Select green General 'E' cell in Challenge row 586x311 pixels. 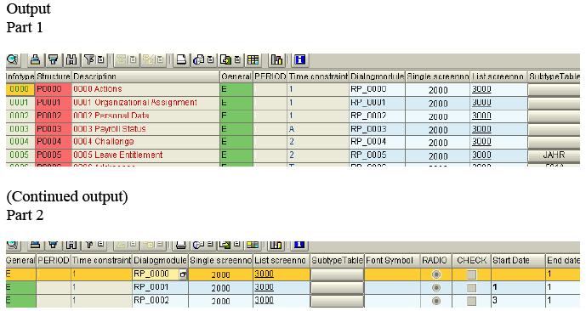(x=236, y=142)
